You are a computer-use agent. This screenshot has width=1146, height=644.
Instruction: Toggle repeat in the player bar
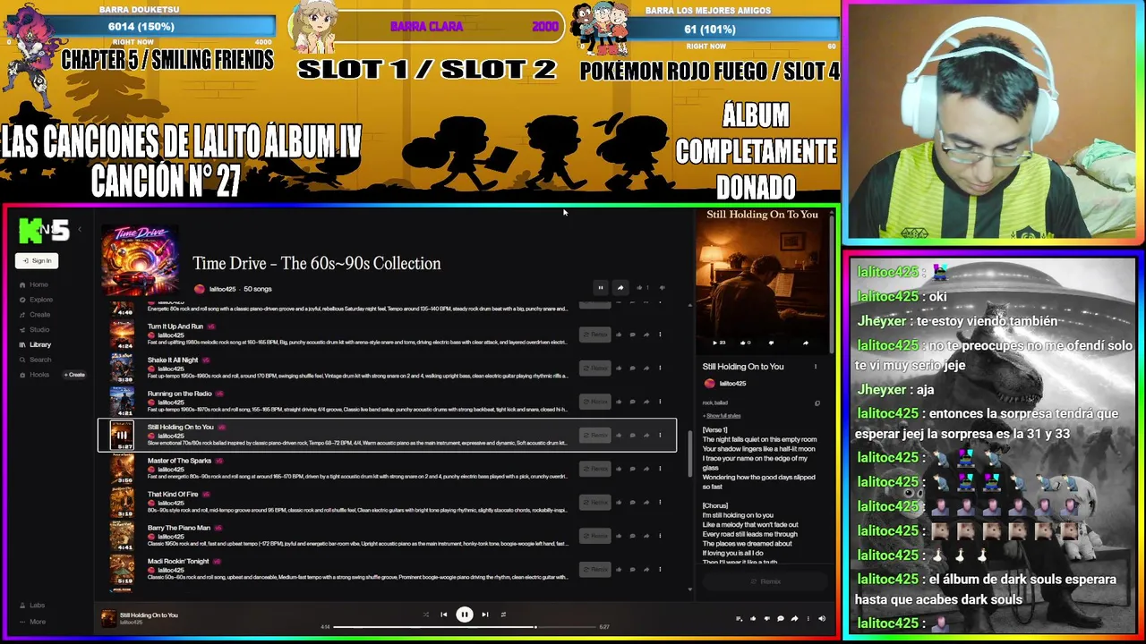tap(503, 614)
